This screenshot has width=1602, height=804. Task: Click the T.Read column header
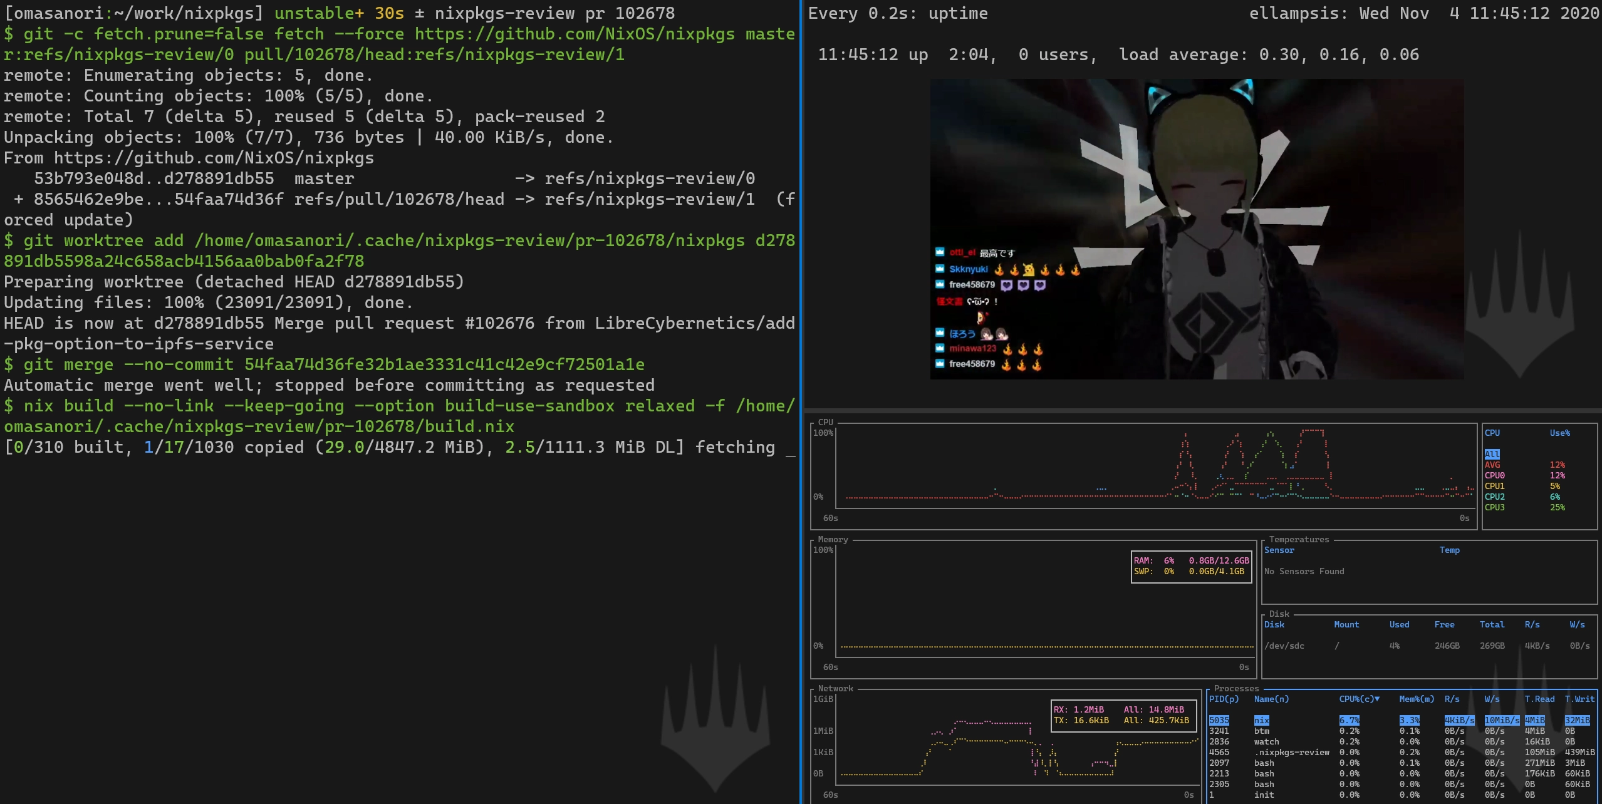point(1539,699)
